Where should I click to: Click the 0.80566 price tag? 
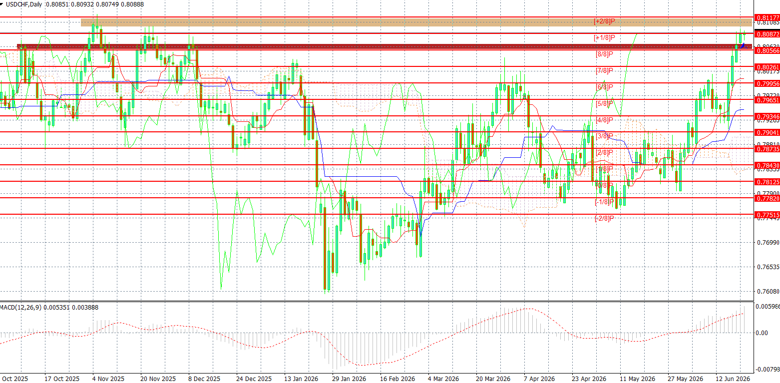pos(768,50)
